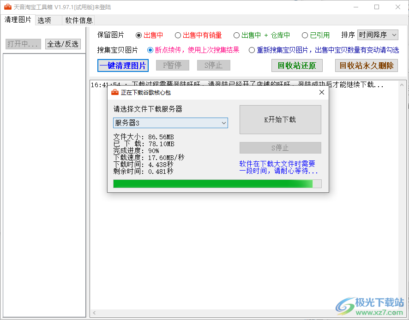Click the 16:41:54 log line
The height and width of the screenshot is (320, 409).
[x=237, y=84]
